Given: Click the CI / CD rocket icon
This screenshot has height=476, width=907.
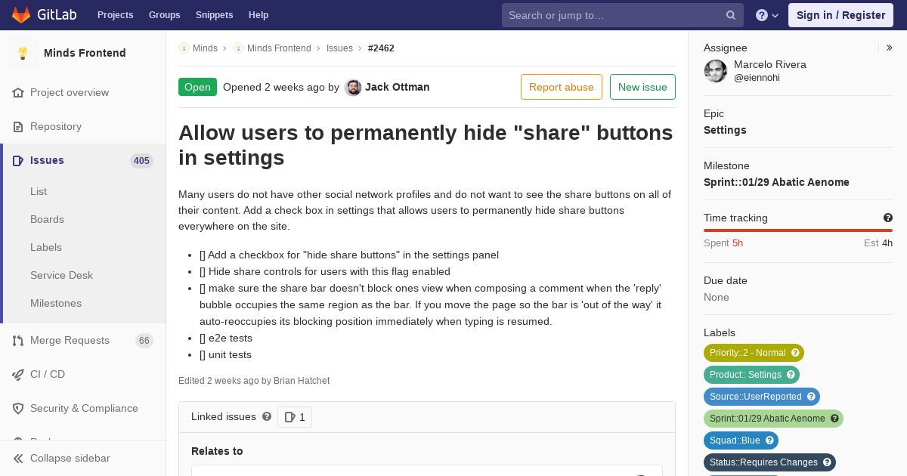Looking at the screenshot, I should click(x=18, y=374).
